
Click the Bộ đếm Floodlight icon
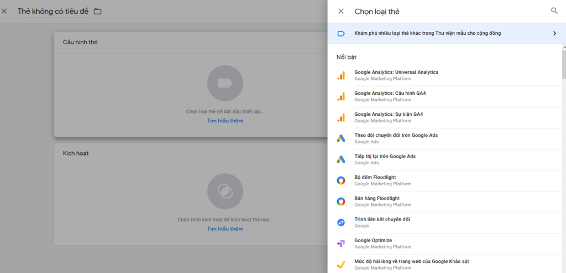click(341, 180)
